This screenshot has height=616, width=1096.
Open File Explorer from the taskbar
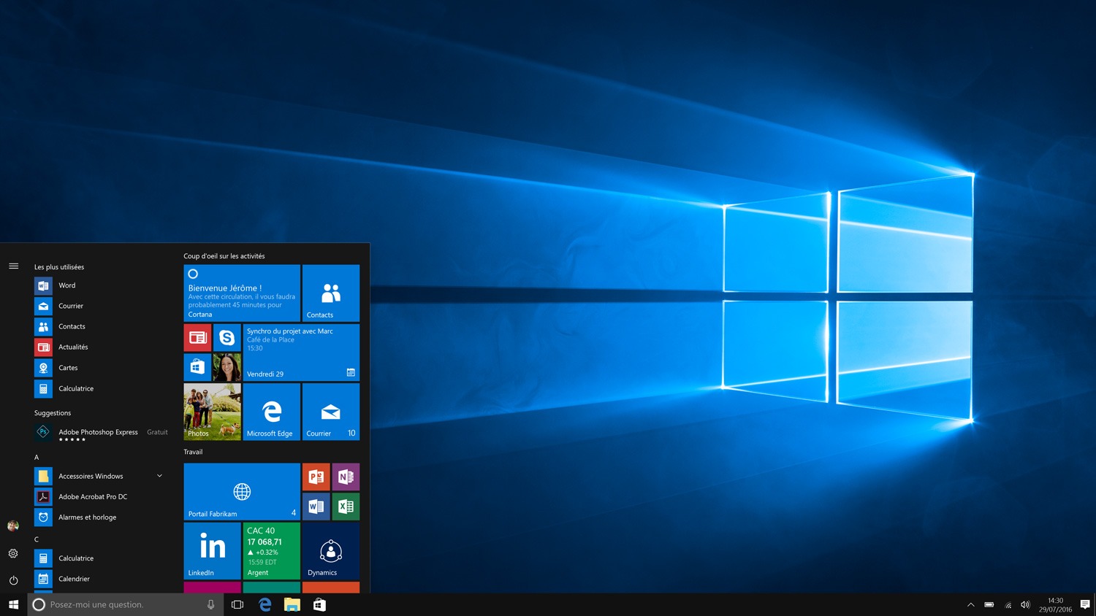(x=292, y=604)
